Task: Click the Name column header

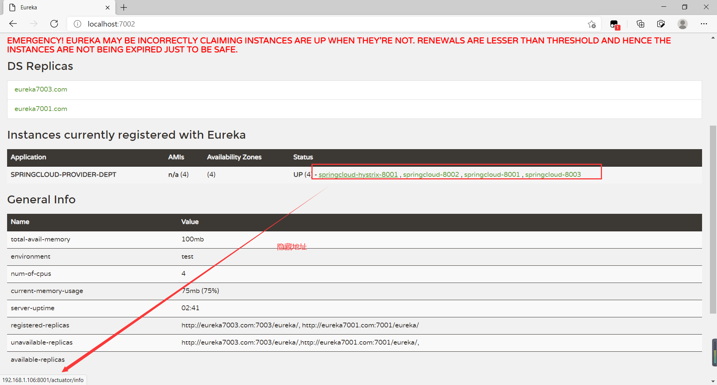Action: tap(20, 222)
